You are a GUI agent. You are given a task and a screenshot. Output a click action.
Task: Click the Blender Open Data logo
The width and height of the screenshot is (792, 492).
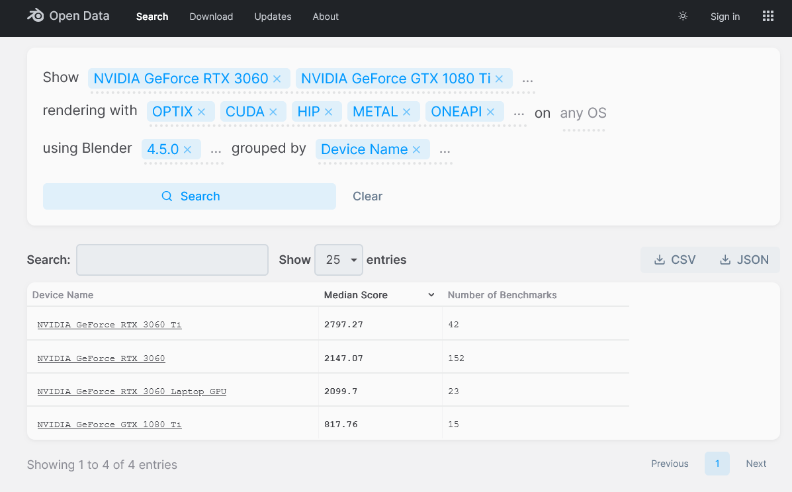68,16
